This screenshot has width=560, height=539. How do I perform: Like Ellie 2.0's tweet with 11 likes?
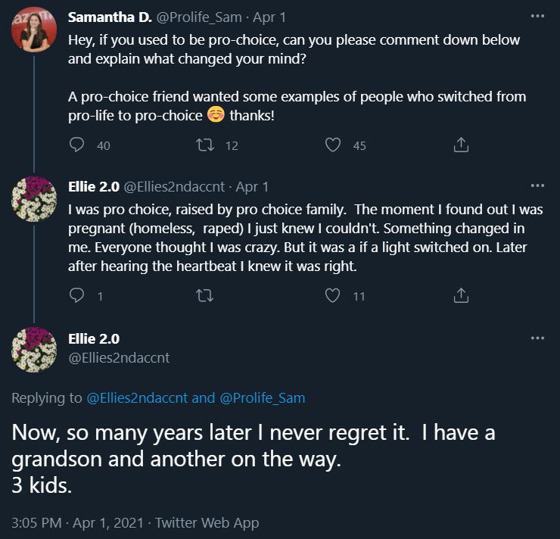tap(333, 296)
